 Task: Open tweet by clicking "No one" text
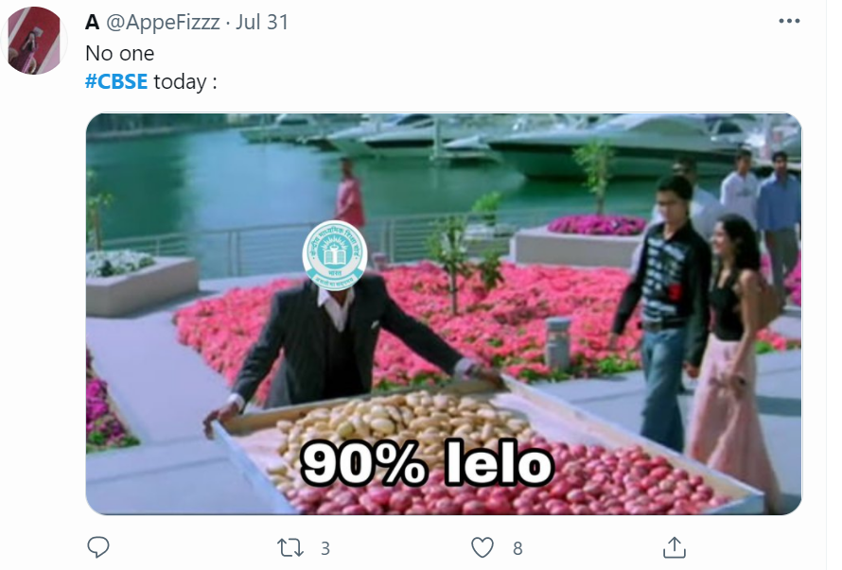point(120,53)
